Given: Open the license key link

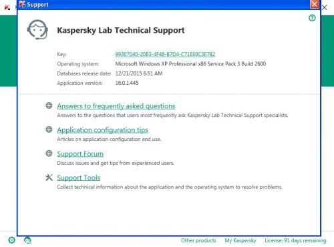Looking at the screenshot, I should coord(165,54).
